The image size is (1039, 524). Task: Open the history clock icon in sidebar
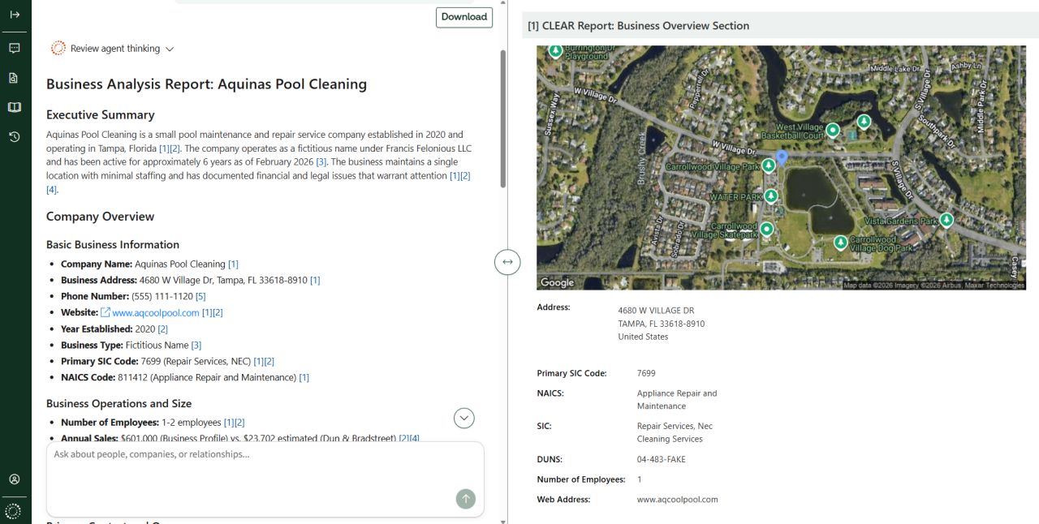(15, 137)
